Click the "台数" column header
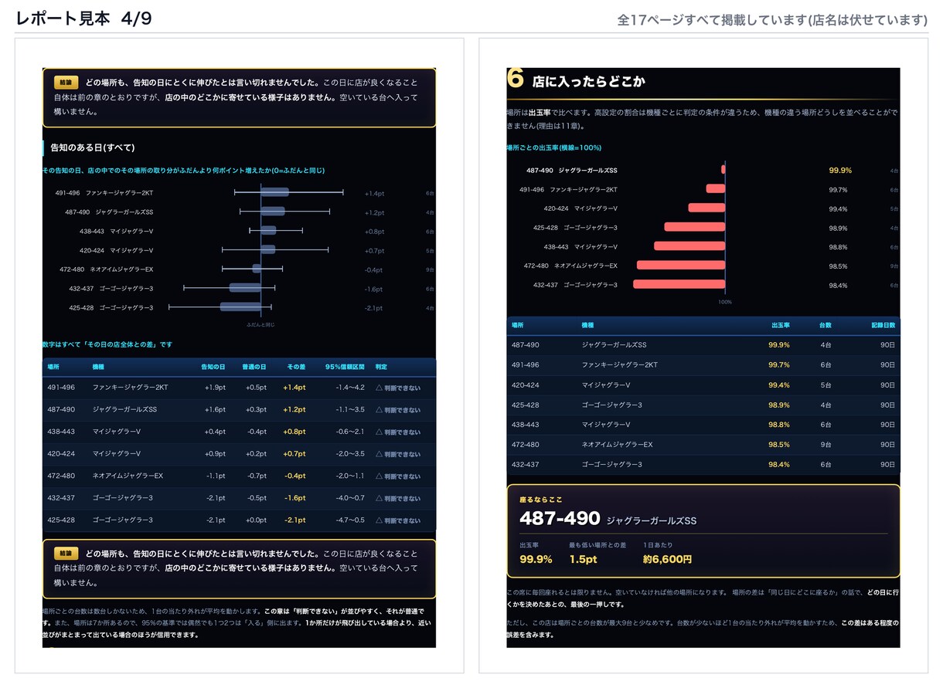Viewport: 943px width, 688px height. [x=825, y=326]
